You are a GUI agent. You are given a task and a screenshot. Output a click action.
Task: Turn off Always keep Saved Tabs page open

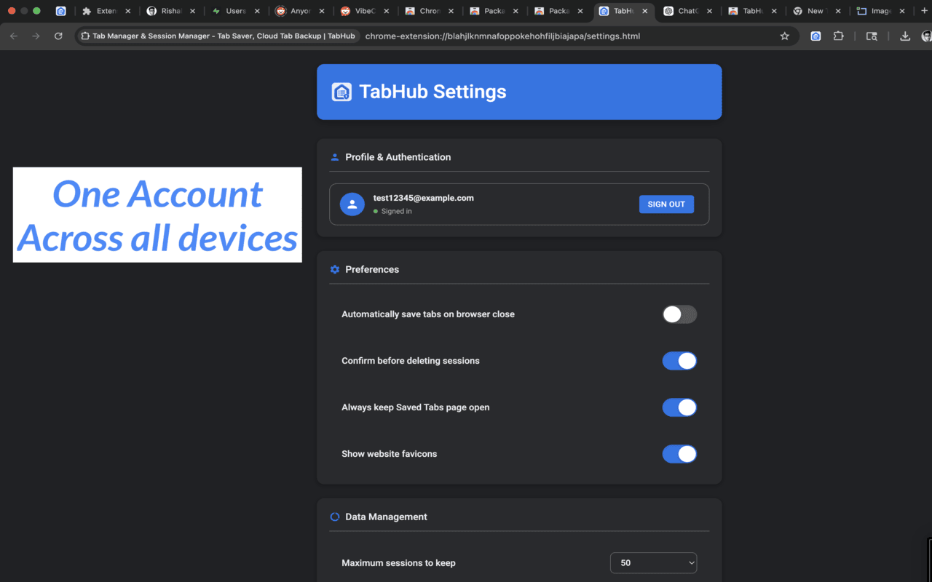679,407
